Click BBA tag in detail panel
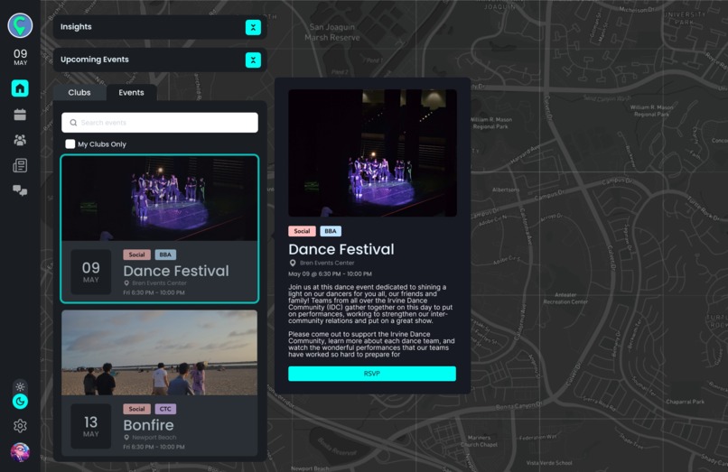728x472 pixels. tap(331, 231)
